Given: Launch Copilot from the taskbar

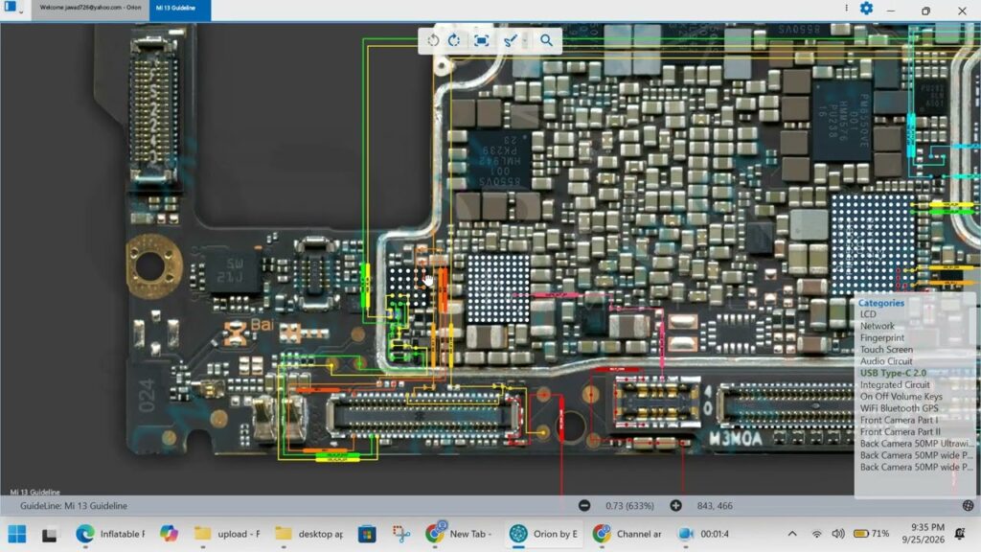Looking at the screenshot, I should (169, 534).
